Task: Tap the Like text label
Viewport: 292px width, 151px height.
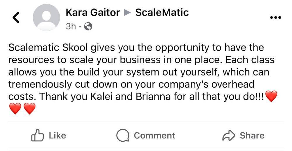Action: tap(57, 135)
